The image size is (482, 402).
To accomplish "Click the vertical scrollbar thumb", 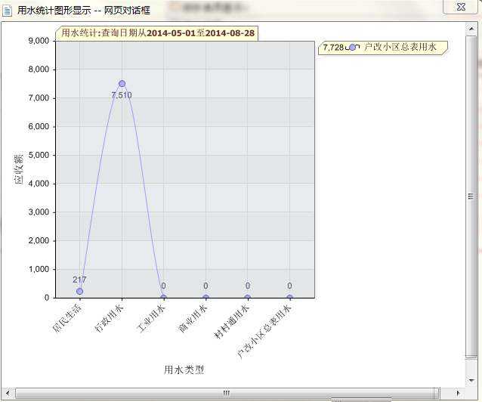I will 471,196.
